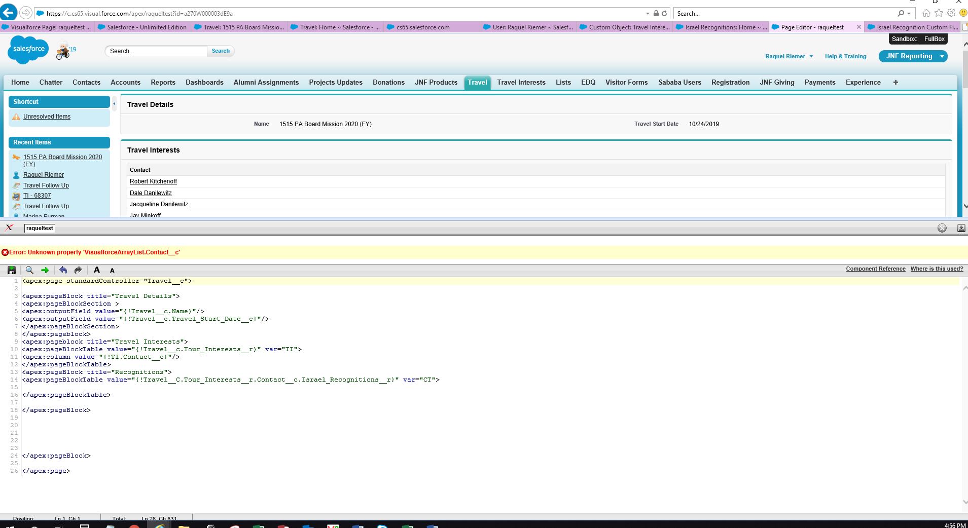Image resolution: width=968 pixels, height=528 pixels.
Task: Open the Alumni Assignments tab
Action: (266, 82)
